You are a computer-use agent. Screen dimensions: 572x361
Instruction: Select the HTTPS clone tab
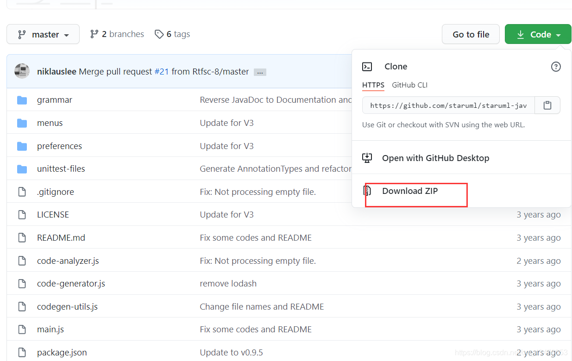[x=373, y=85]
